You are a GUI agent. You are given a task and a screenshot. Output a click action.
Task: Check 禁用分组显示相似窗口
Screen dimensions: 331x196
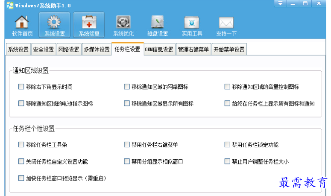click(127, 161)
